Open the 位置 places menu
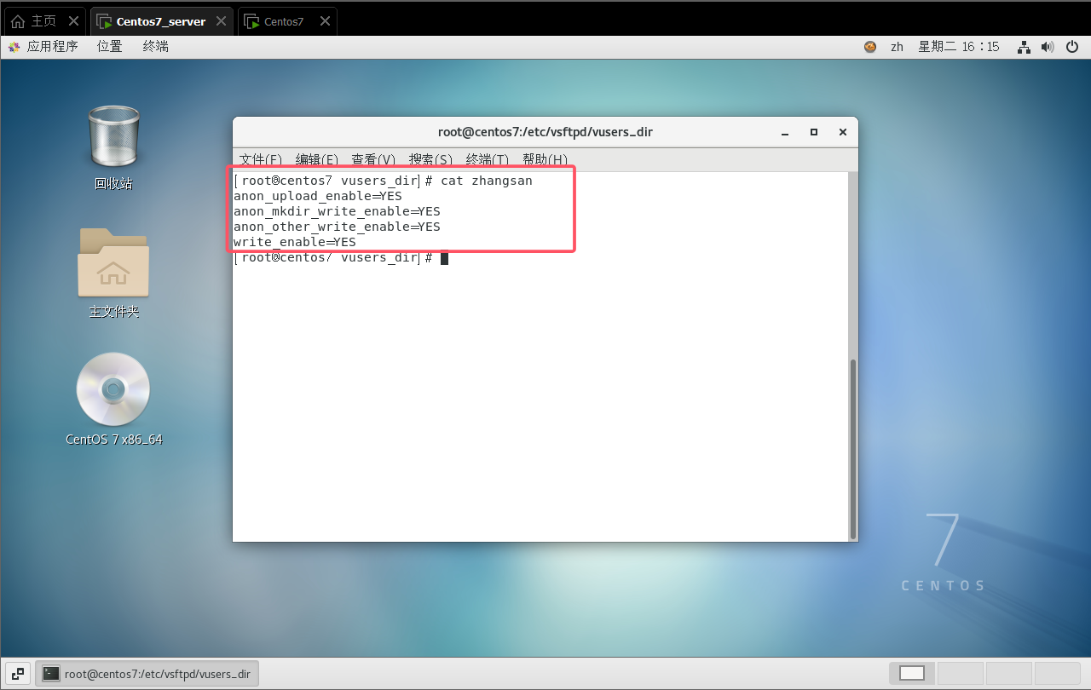 (x=109, y=47)
